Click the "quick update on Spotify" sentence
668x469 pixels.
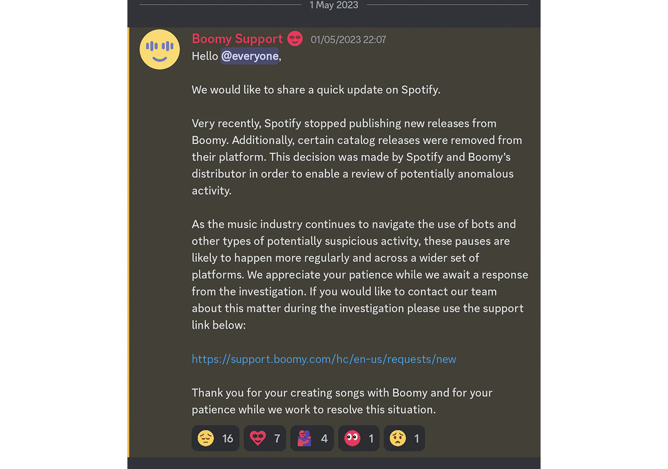click(x=316, y=90)
